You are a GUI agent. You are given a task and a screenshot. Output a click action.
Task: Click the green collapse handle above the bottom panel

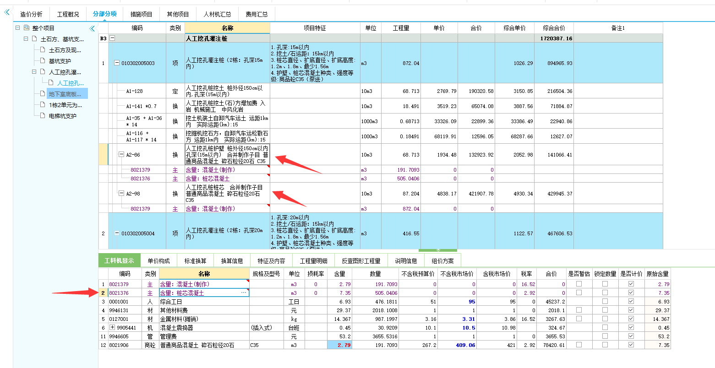point(438,250)
